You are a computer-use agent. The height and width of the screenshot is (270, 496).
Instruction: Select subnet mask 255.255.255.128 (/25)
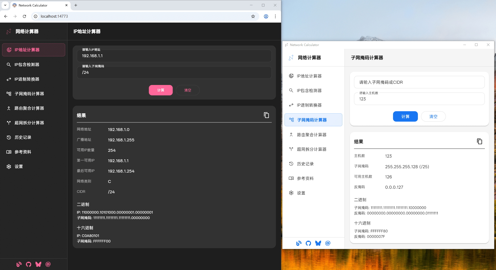click(x=407, y=167)
